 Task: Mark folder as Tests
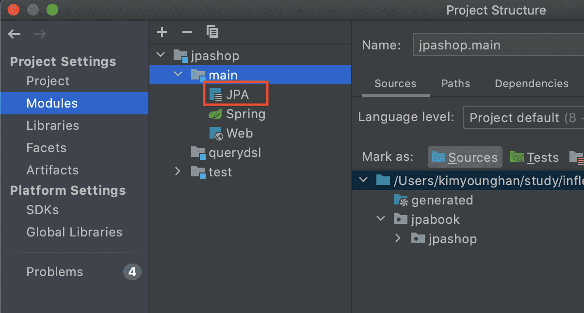pyautogui.click(x=535, y=157)
